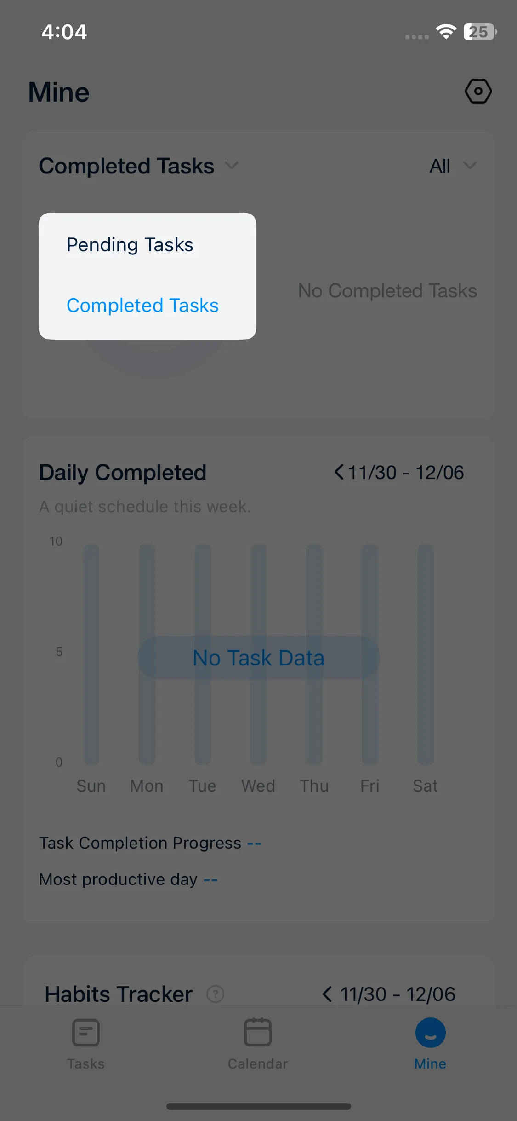The image size is (517, 1121).
Task: Tap the Tasks tab icon
Action: [x=86, y=1033]
